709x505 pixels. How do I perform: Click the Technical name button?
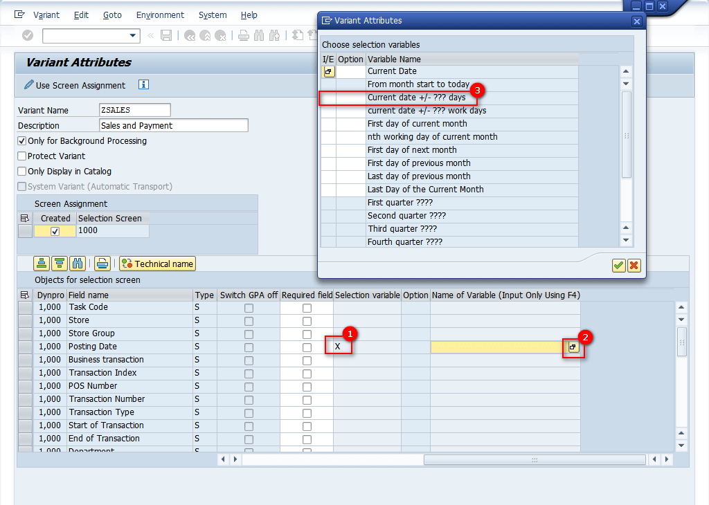[157, 264]
